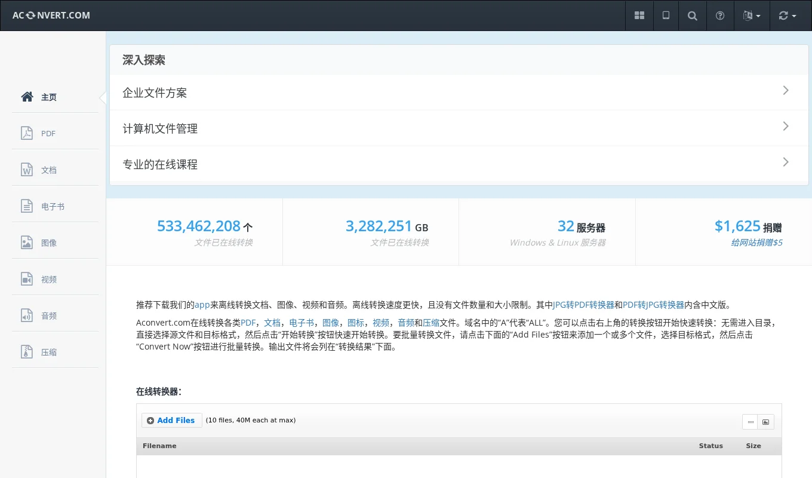Open the 电子书 sidebar menu item
This screenshot has width=812, height=478.
53,207
